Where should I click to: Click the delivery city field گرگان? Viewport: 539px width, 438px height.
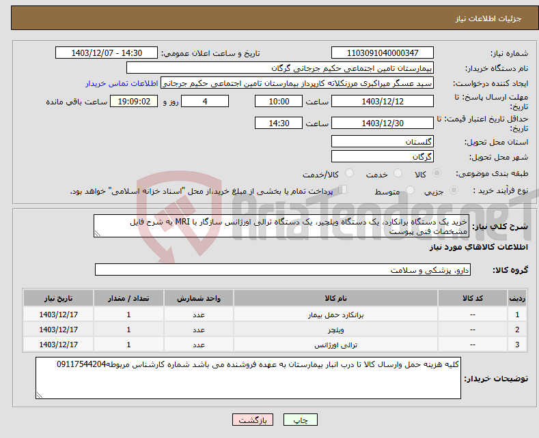(383, 156)
